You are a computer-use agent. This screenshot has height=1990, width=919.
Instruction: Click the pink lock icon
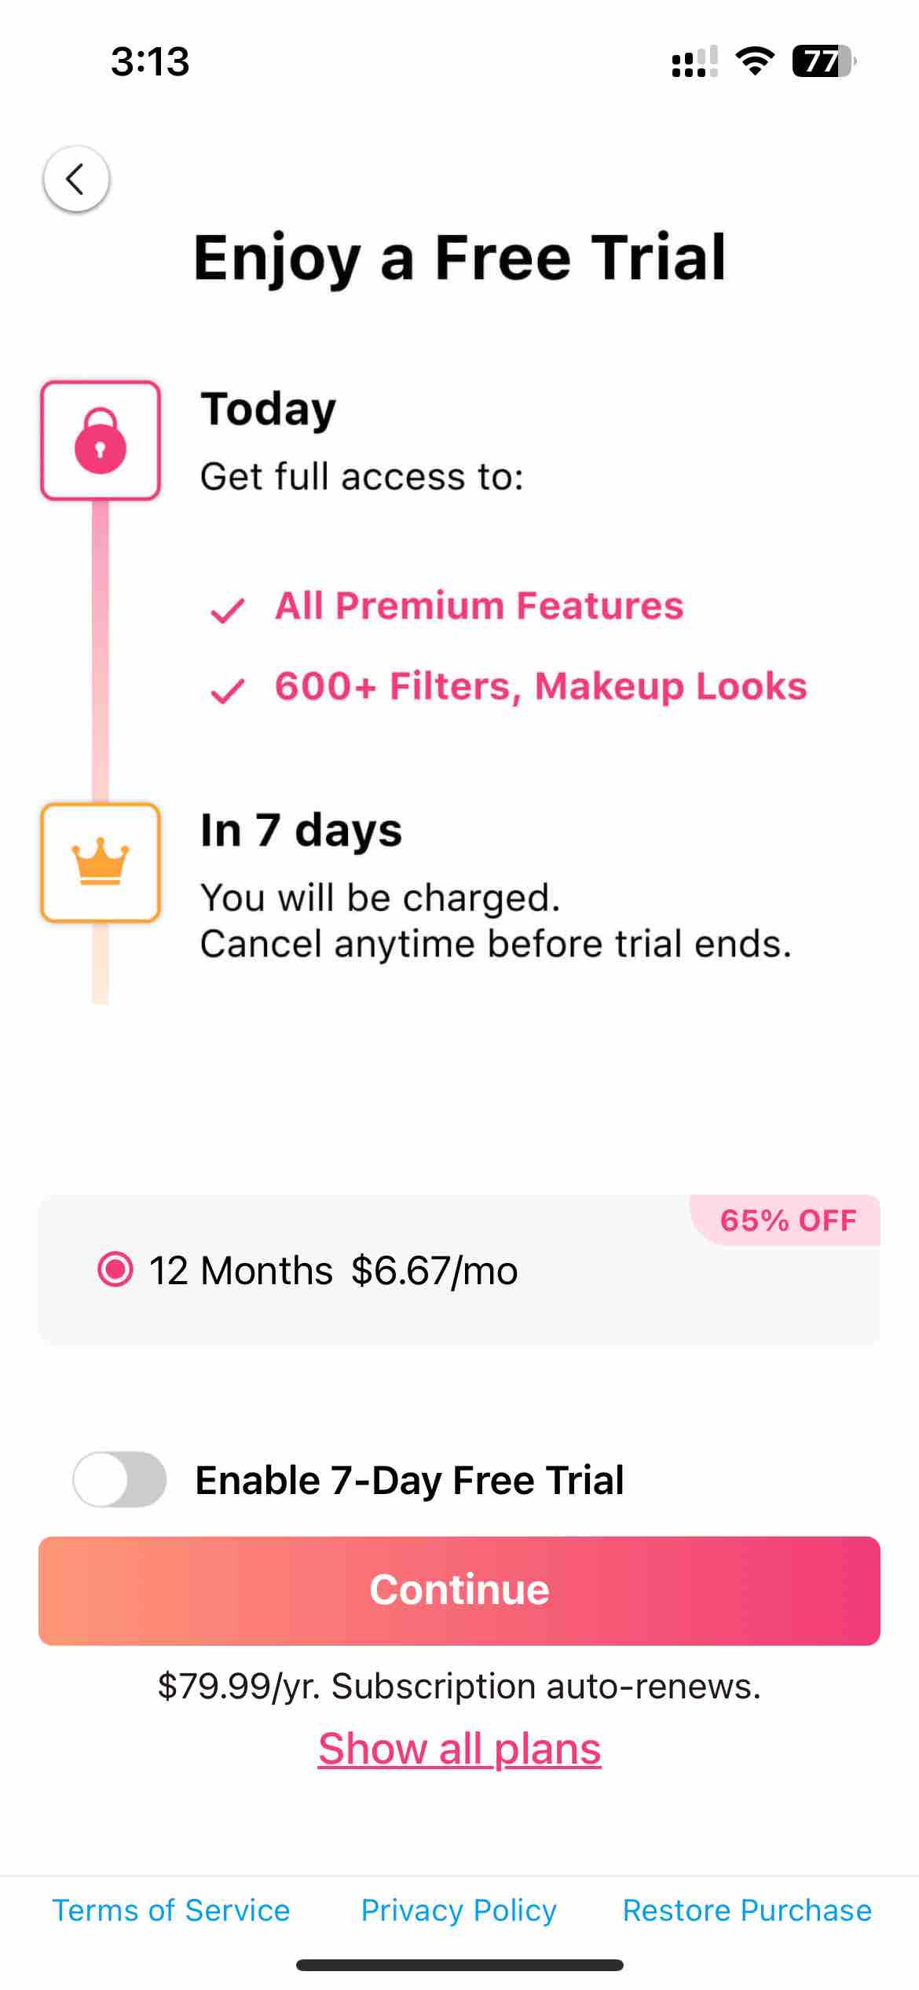pyautogui.click(x=101, y=441)
